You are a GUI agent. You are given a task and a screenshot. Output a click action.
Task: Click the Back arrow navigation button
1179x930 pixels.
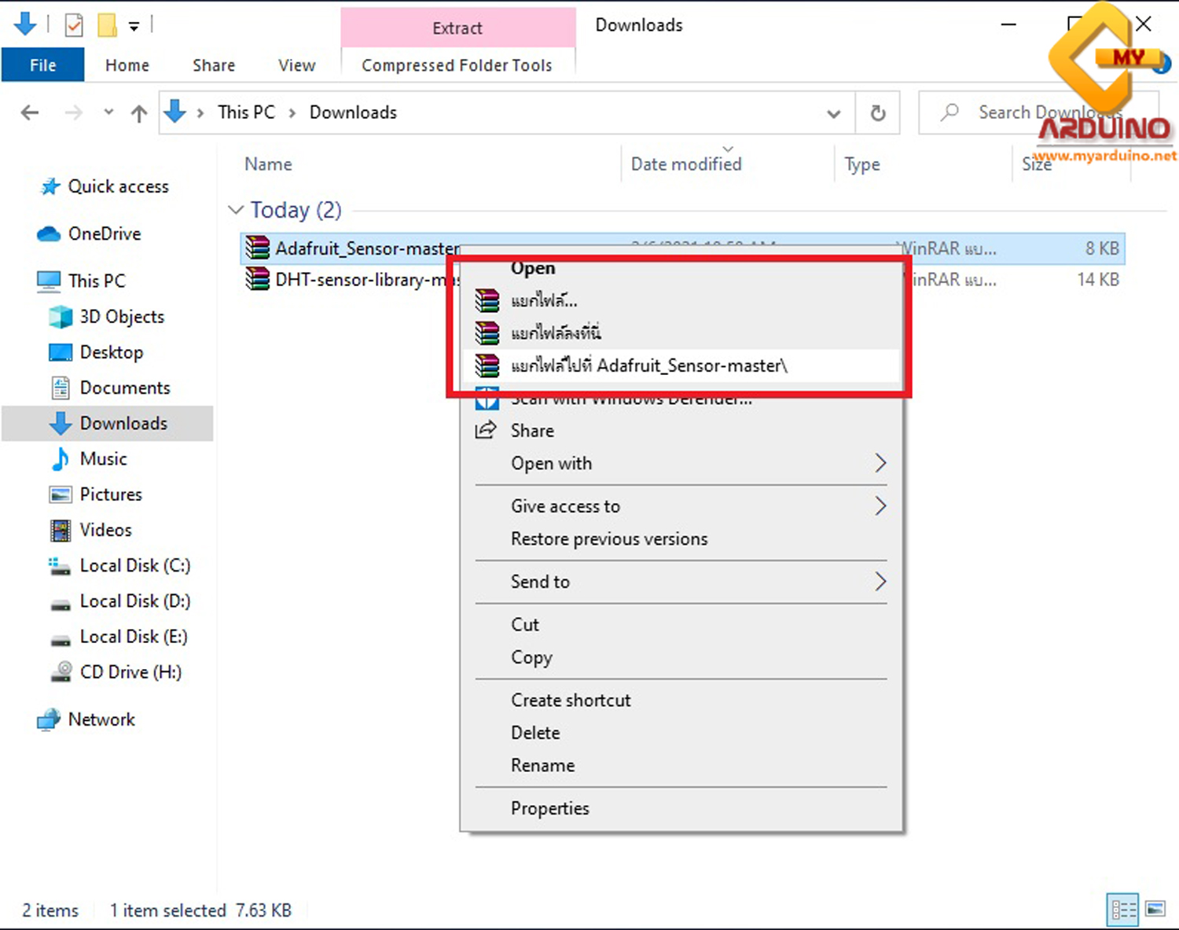pyautogui.click(x=30, y=113)
